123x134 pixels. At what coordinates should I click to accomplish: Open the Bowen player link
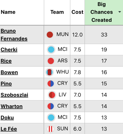click(x=9, y=72)
